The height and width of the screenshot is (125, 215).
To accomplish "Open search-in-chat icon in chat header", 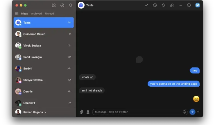I will [x=172, y=5].
